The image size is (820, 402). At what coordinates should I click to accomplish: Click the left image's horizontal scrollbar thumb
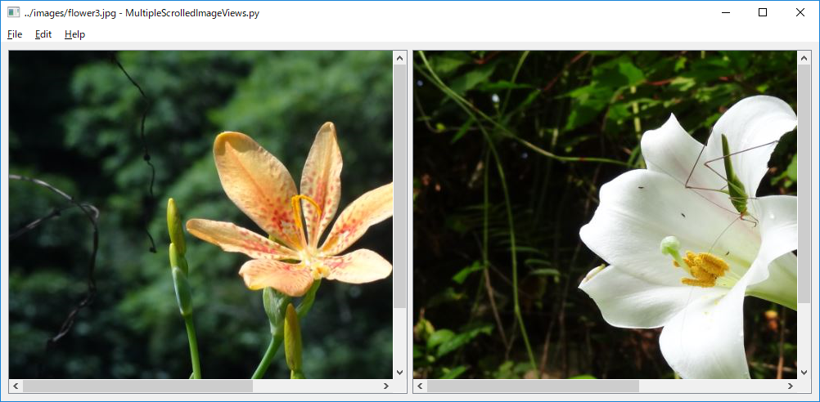coord(137,386)
